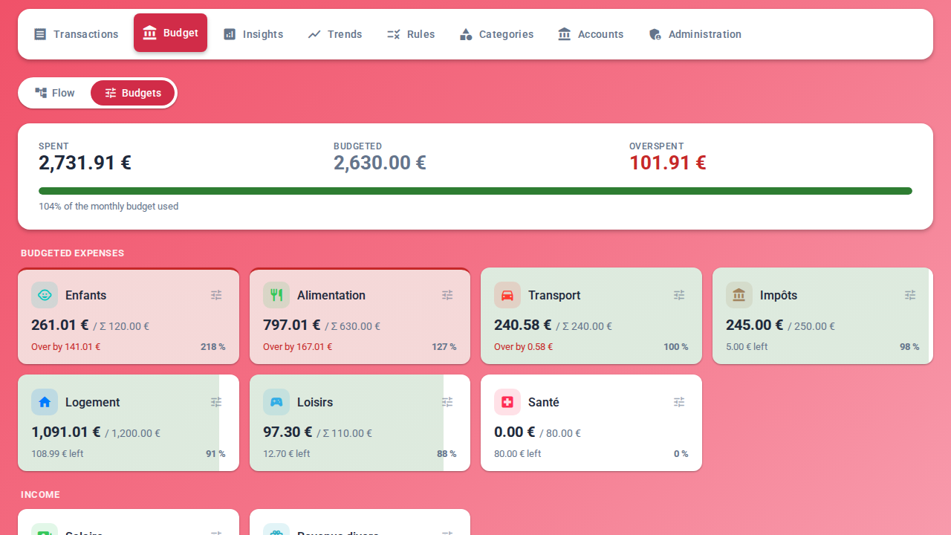This screenshot has height=535, width=951.
Task: Click the Enfants face icon
Action: [x=45, y=295]
